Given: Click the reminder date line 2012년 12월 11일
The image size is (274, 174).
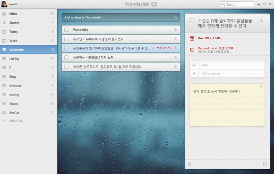Looking at the screenshot, I should 213,52.
